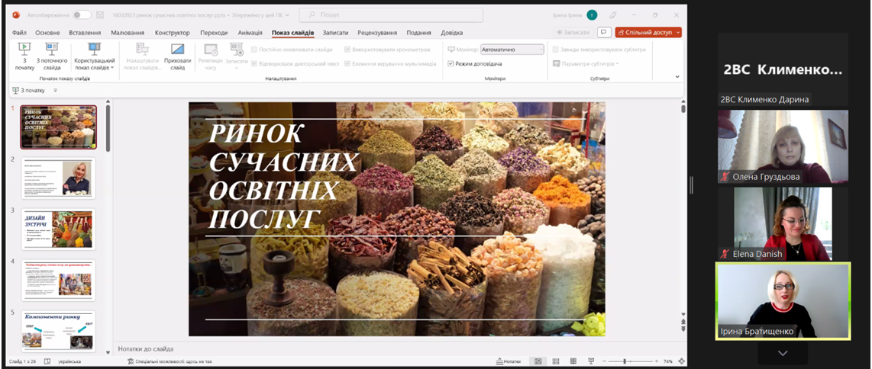The height and width of the screenshot is (369, 872).
Task: Open the Анімація ribbon tab
Action: click(x=250, y=33)
